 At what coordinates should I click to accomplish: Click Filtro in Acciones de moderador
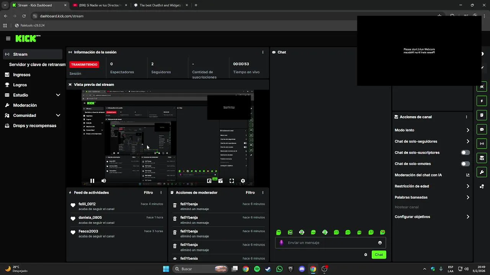[x=250, y=193]
